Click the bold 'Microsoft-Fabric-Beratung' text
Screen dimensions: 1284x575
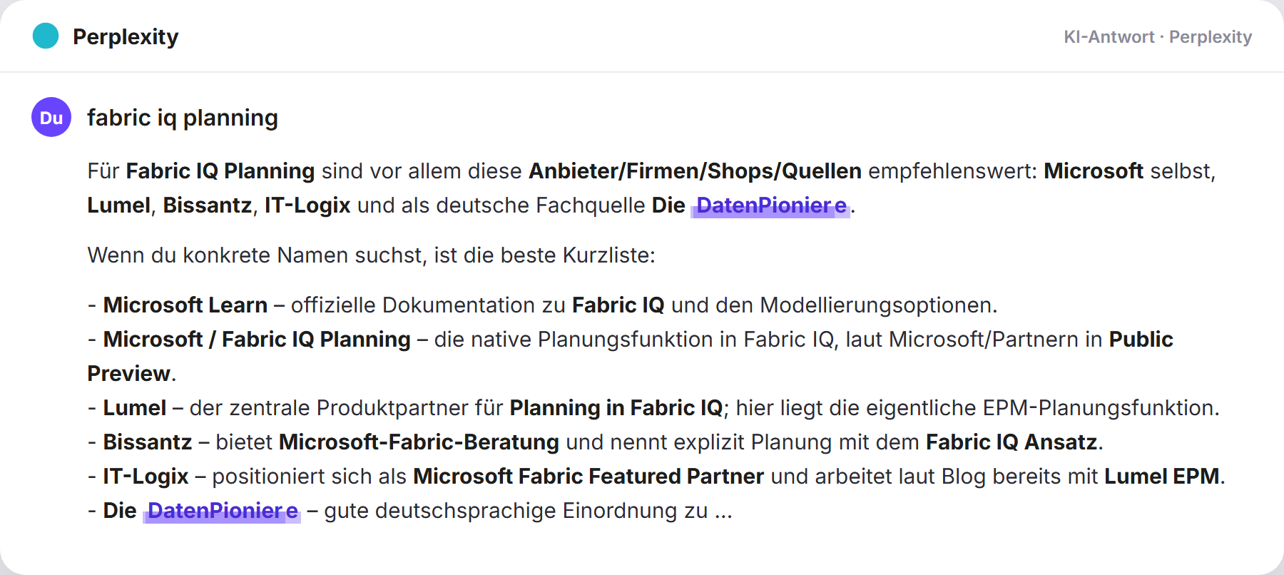click(419, 442)
